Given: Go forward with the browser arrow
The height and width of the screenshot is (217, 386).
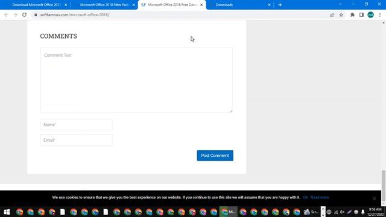Looking at the screenshot, I should tap(15, 14).
